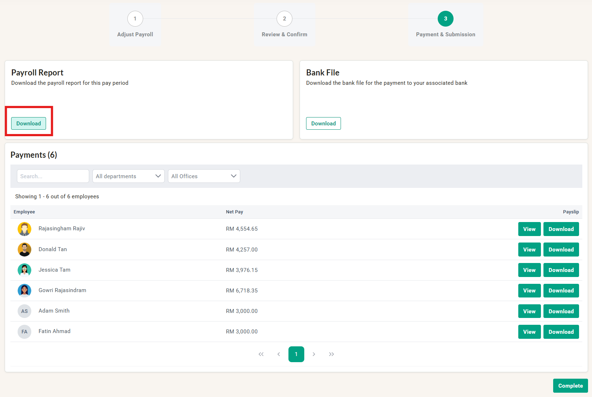The image size is (592, 397).
Task: View payslip for Fatin Ahmad
Action: tap(529, 332)
